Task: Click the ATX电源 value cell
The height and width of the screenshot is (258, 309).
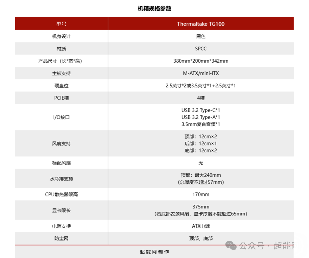Action: [x=200, y=226]
